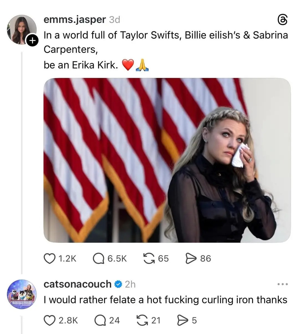Open emms.jasper profile from username

click(x=75, y=19)
